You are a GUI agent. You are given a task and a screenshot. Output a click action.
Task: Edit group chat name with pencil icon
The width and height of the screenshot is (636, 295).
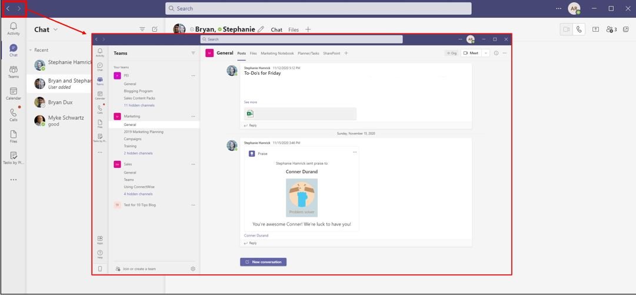coord(261,29)
